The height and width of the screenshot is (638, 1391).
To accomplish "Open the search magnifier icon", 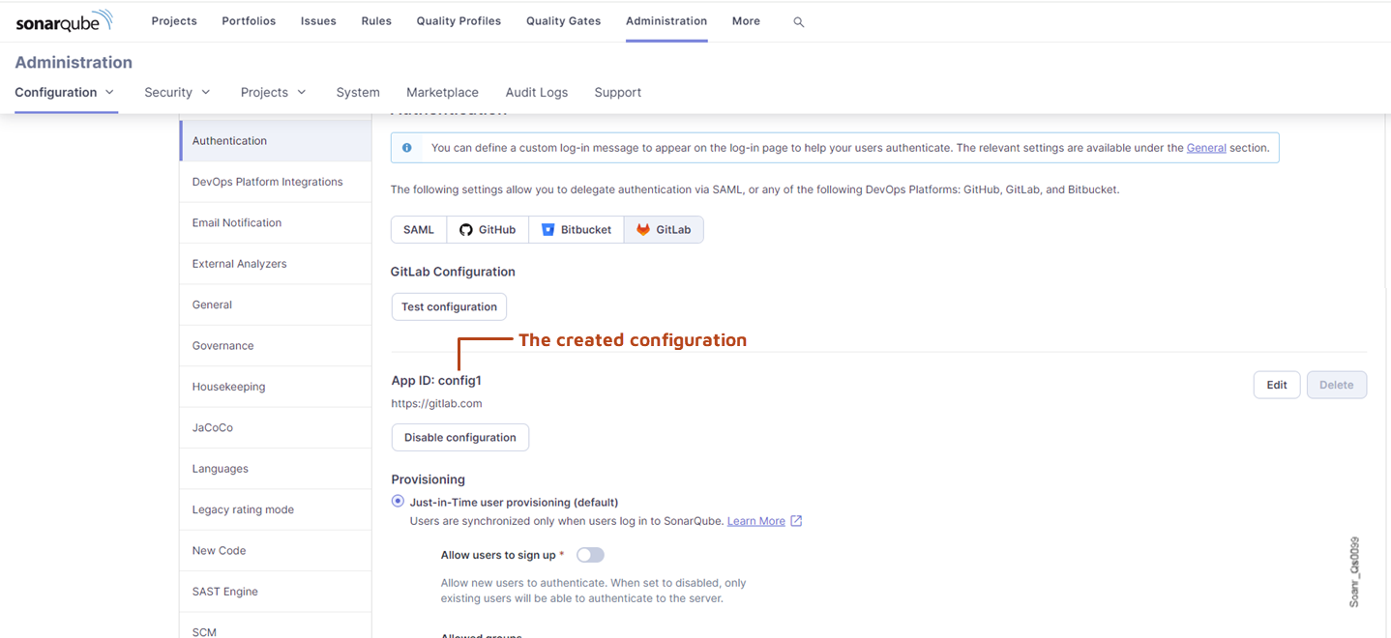I will click(x=797, y=21).
